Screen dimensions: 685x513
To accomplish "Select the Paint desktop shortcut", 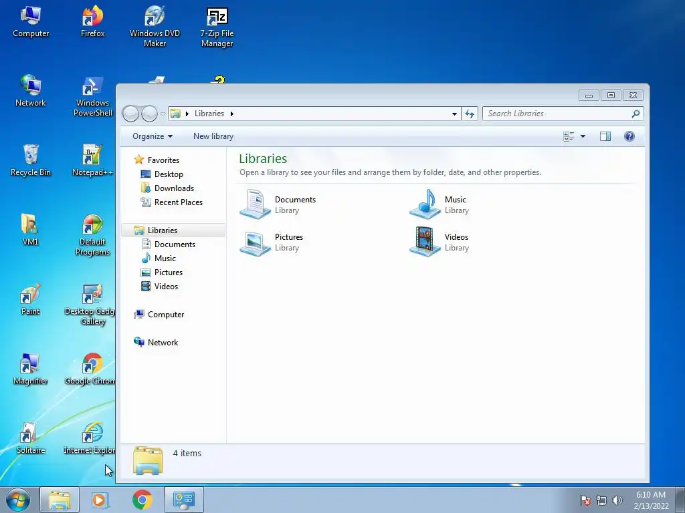I will click(30, 299).
